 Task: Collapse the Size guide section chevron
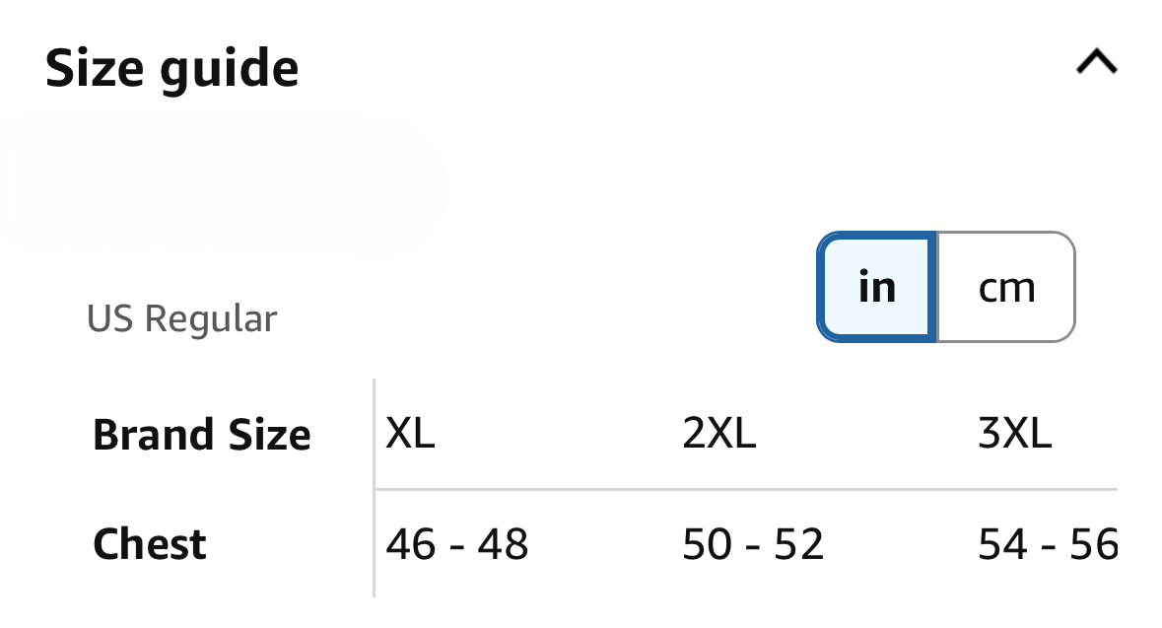click(1096, 64)
